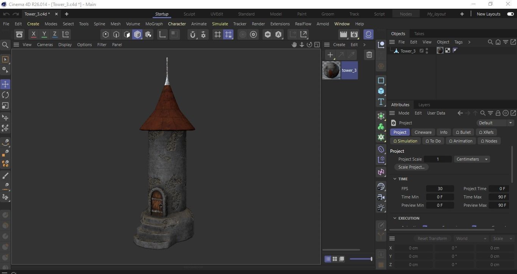Screen dimensions: 517x274
Task: Open the Render to Picture Viewer icon
Action: (x=344, y=34)
